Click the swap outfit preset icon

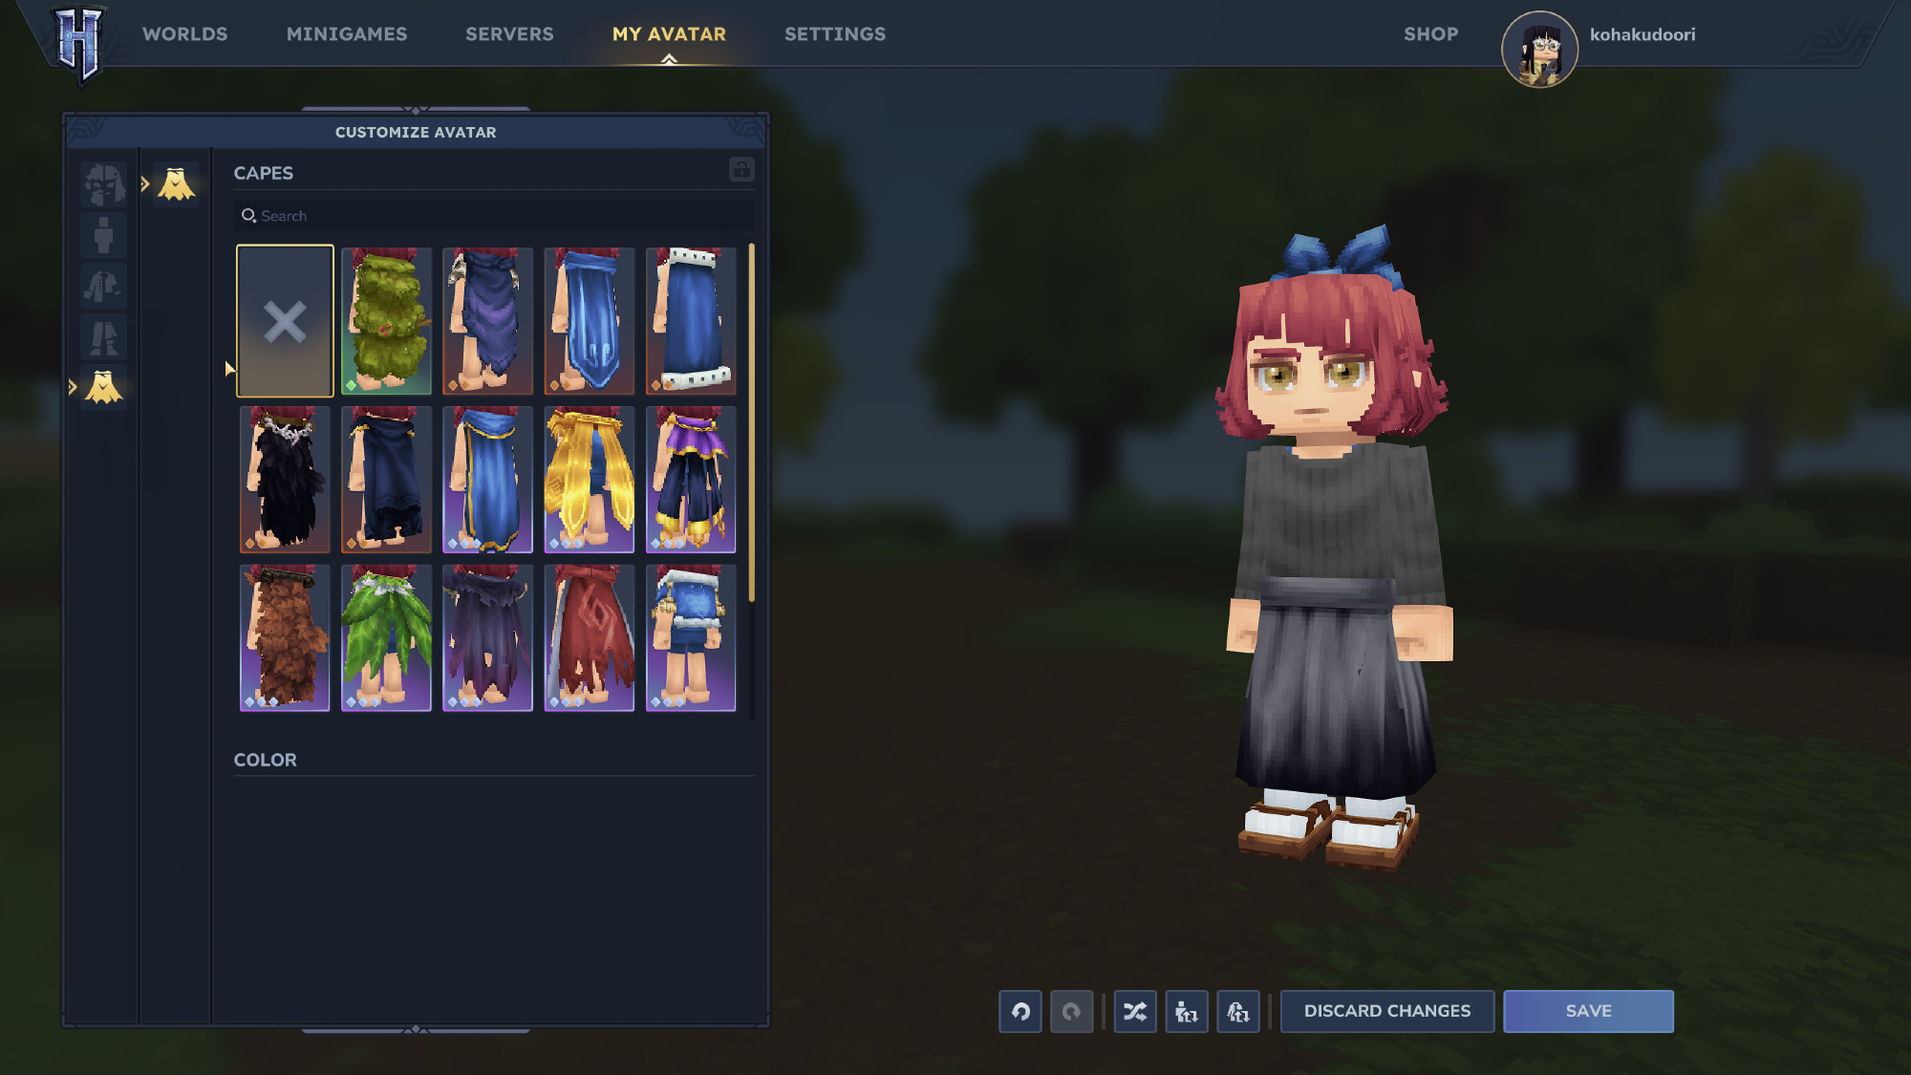coord(1238,1011)
